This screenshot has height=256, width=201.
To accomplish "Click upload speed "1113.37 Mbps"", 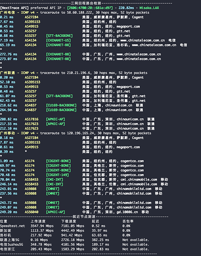I will [x=42, y=230].
